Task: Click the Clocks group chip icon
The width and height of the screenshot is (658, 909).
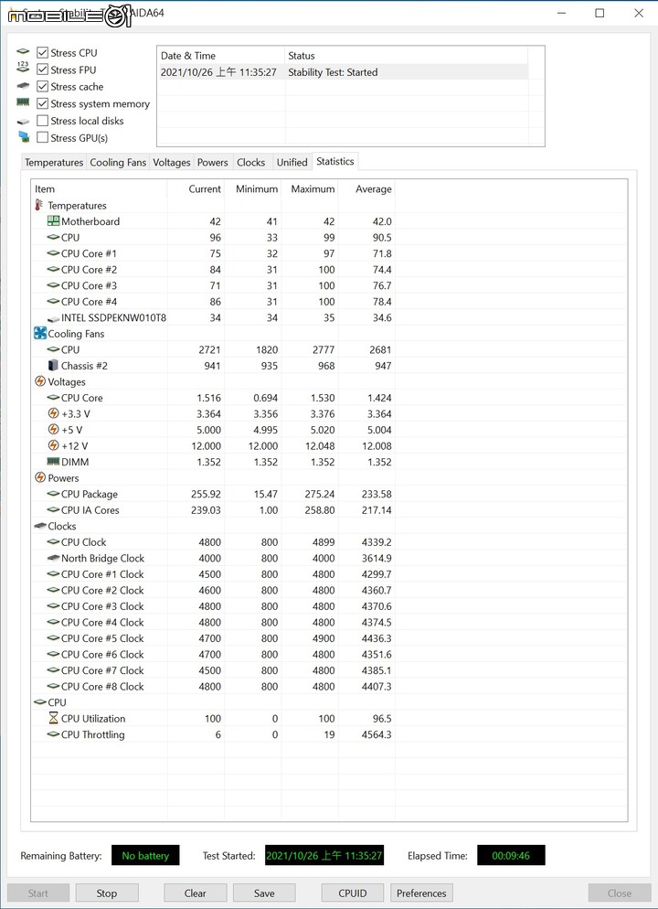Action: click(40, 526)
